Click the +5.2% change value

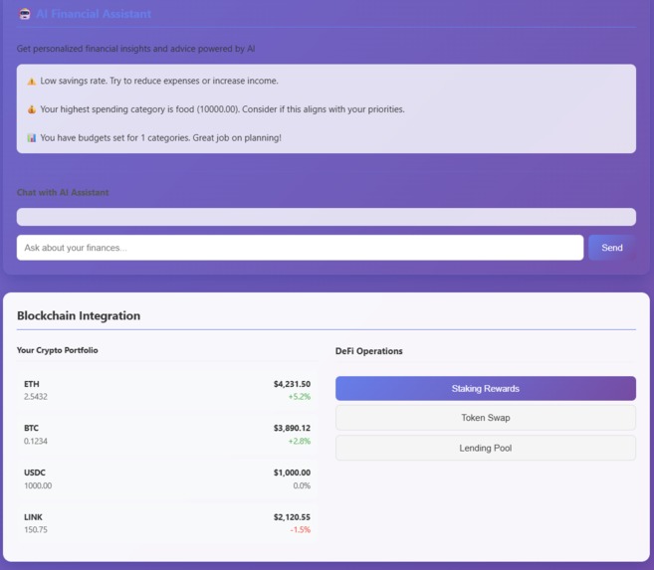[x=300, y=397]
